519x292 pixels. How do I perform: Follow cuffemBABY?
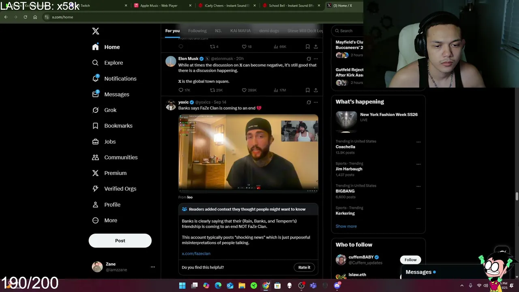(x=410, y=260)
